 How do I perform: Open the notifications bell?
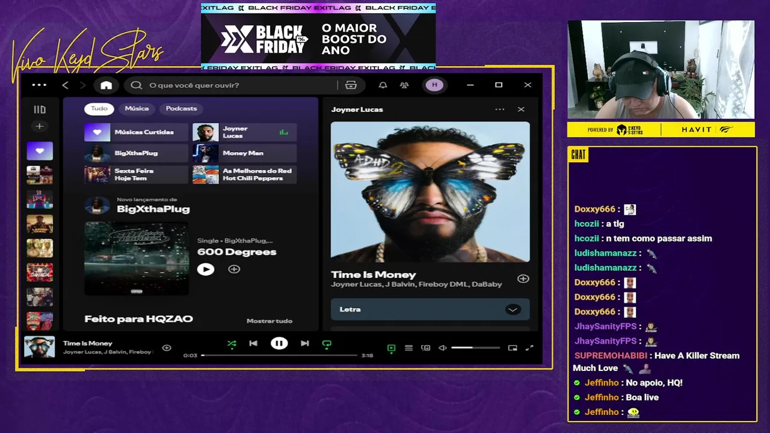(383, 85)
